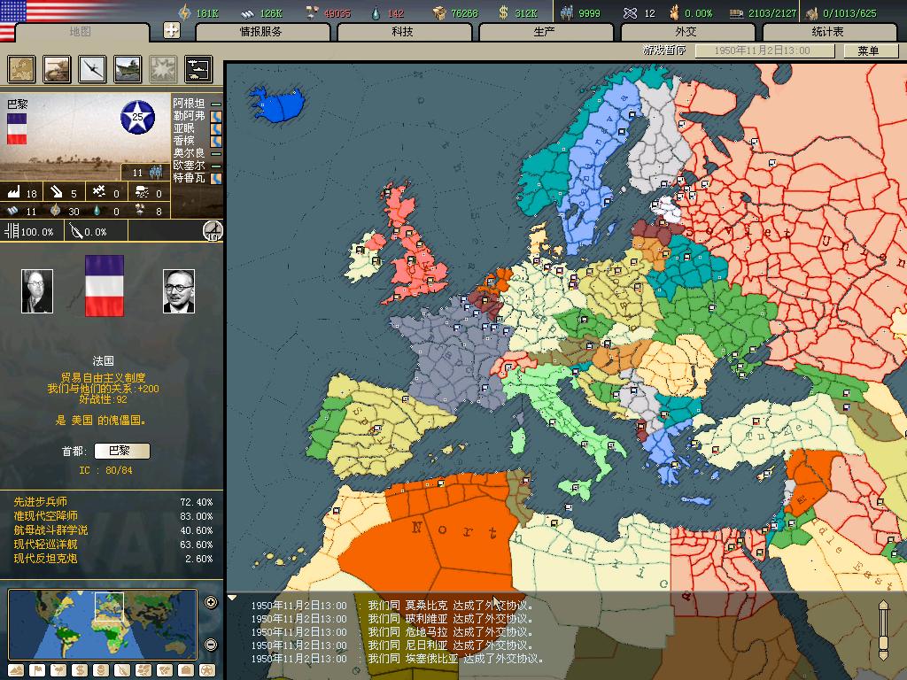907x680 pixels.
Task: Select adjacent province 奥尔良
Action: point(189,153)
